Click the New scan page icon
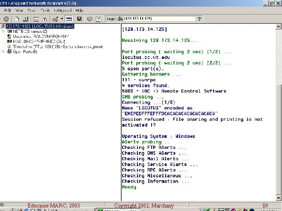 point(17,19)
